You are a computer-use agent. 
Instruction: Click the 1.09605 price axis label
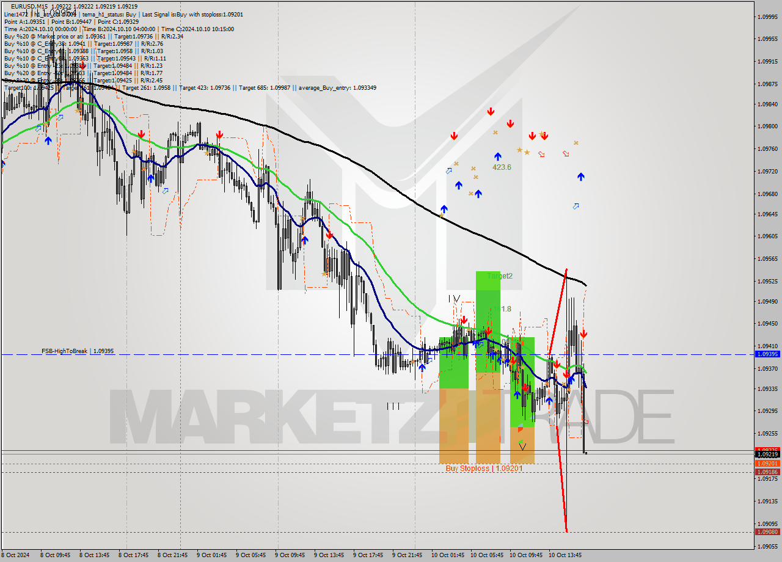tap(767, 236)
